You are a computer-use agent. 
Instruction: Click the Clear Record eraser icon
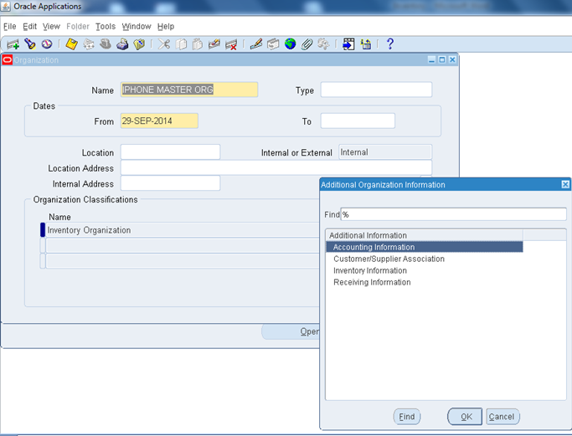(214, 44)
